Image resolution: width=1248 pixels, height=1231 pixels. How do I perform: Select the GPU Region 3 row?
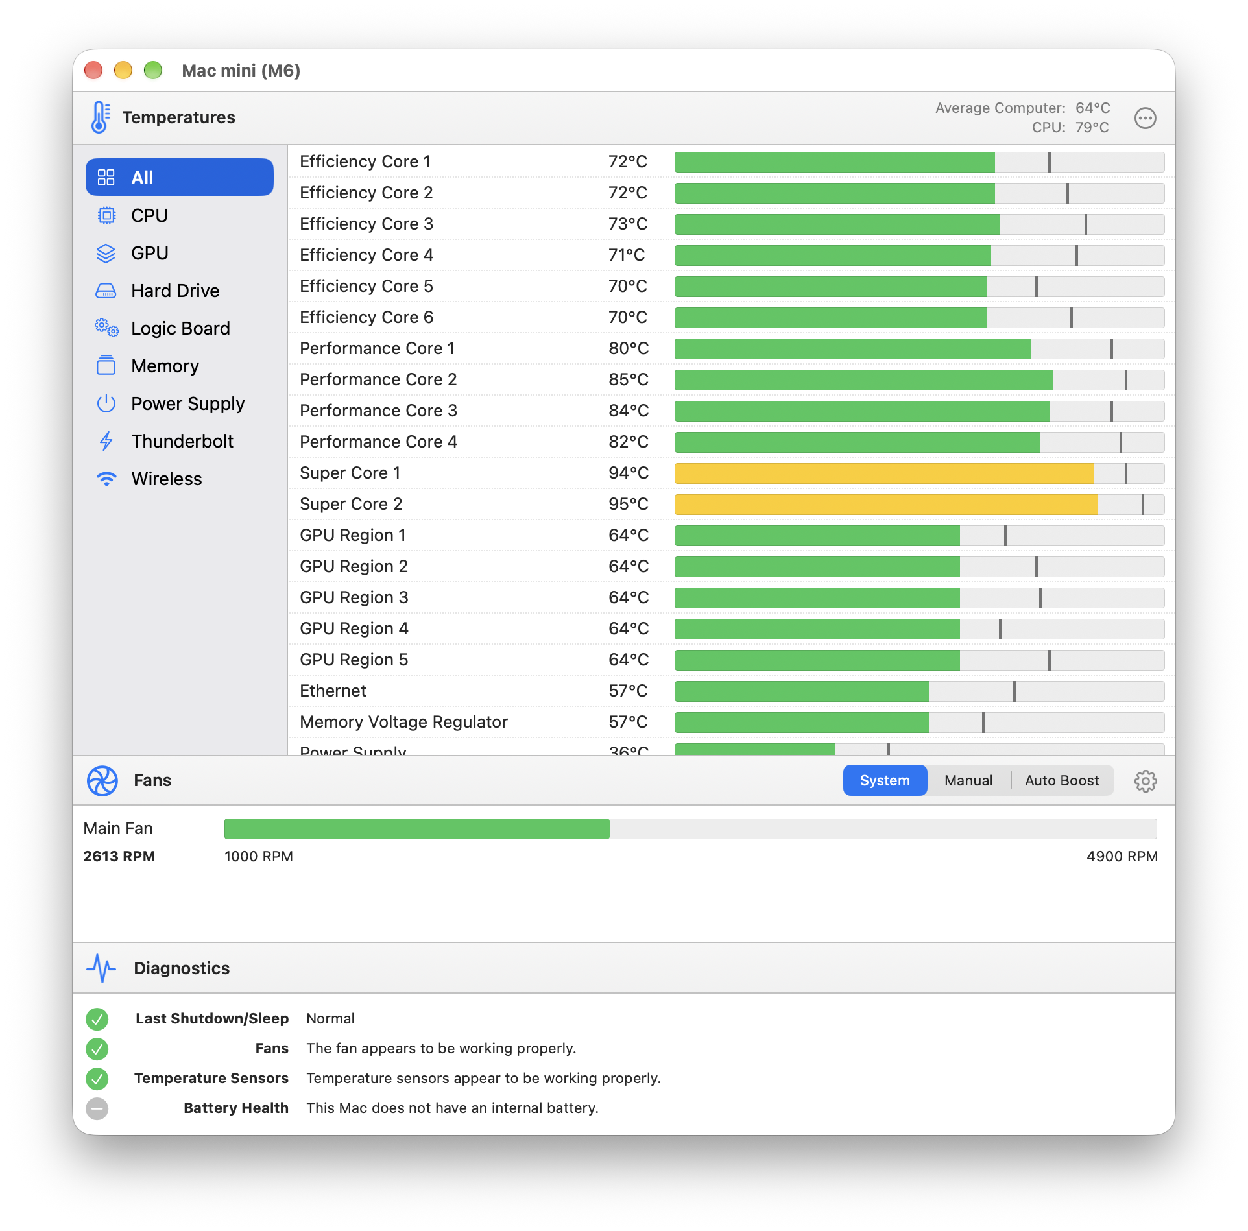click(x=731, y=597)
